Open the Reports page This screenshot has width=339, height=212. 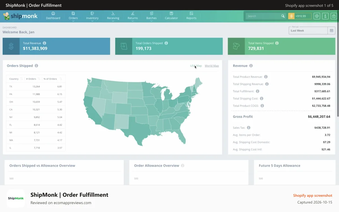tap(191, 16)
